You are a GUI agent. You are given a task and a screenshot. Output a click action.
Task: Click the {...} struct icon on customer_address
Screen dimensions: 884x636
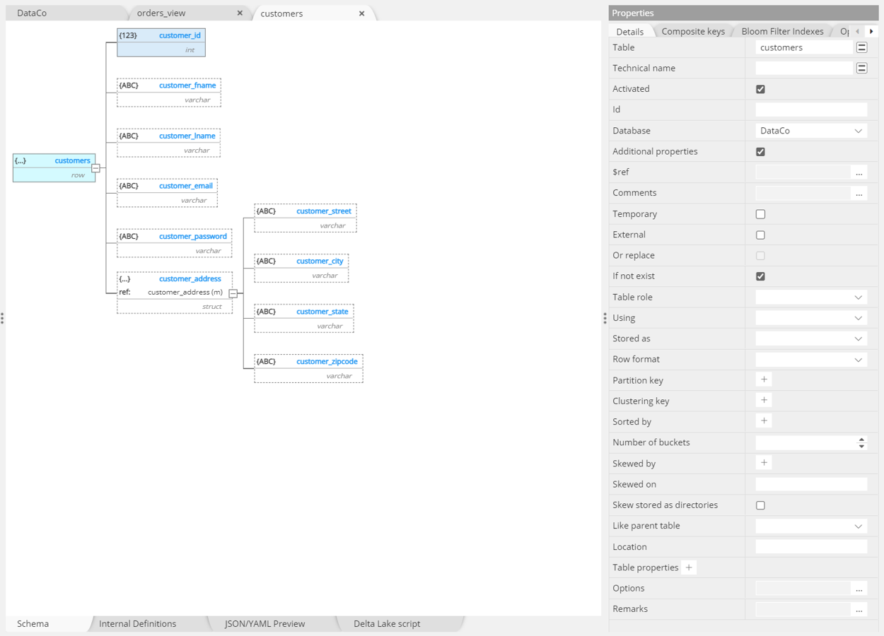click(x=126, y=278)
